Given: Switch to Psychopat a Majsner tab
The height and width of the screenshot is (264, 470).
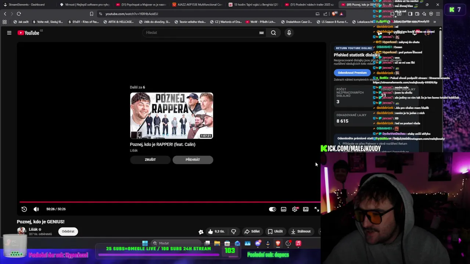Looking at the screenshot, I should [x=141, y=4].
